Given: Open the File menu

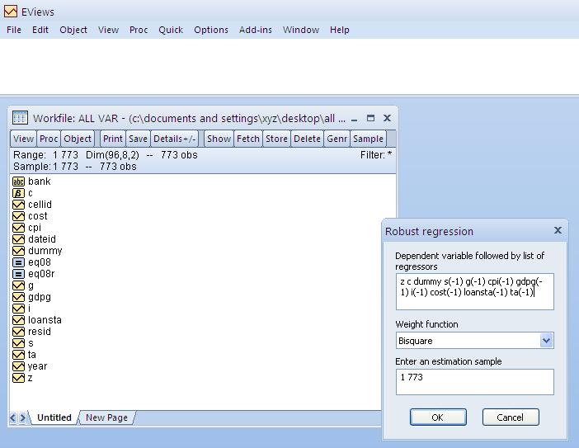Looking at the screenshot, I should click(x=14, y=30).
